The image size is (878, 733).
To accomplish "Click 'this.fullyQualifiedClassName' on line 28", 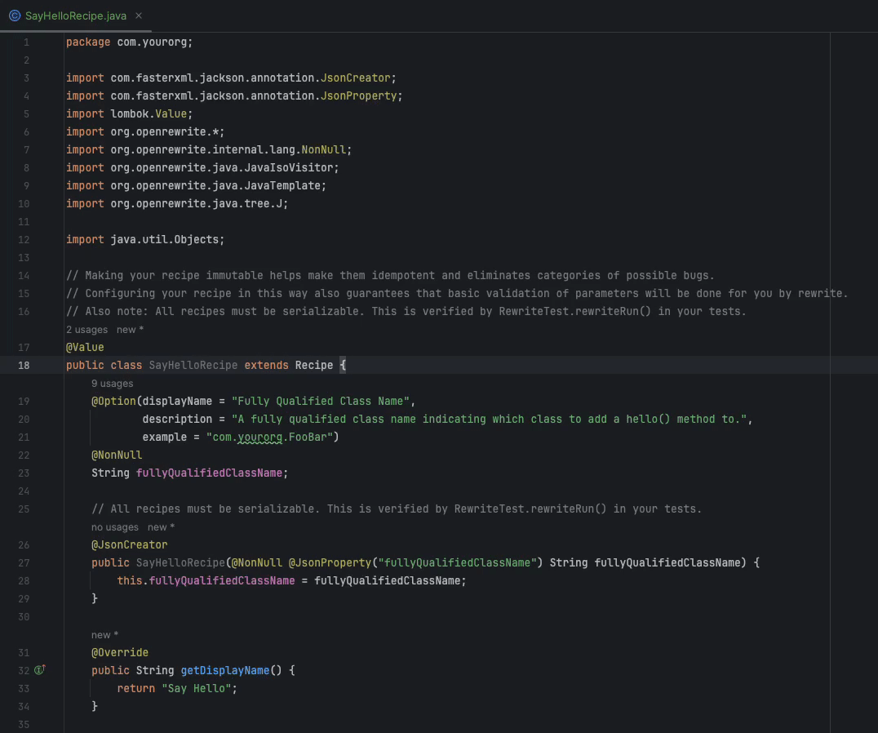I will (x=206, y=580).
